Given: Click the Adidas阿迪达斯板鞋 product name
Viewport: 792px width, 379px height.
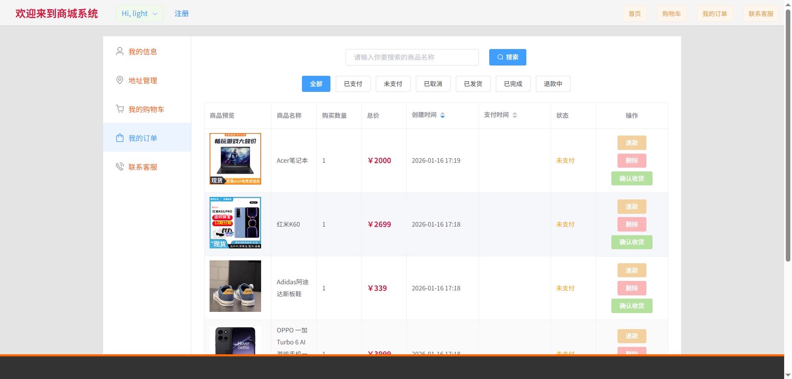Looking at the screenshot, I should click(292, 288).
